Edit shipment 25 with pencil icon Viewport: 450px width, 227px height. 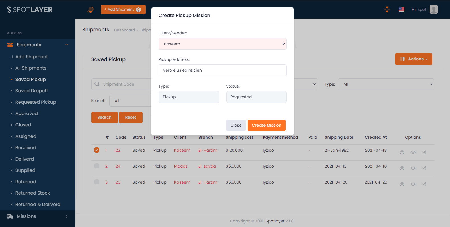pos(424,184)
